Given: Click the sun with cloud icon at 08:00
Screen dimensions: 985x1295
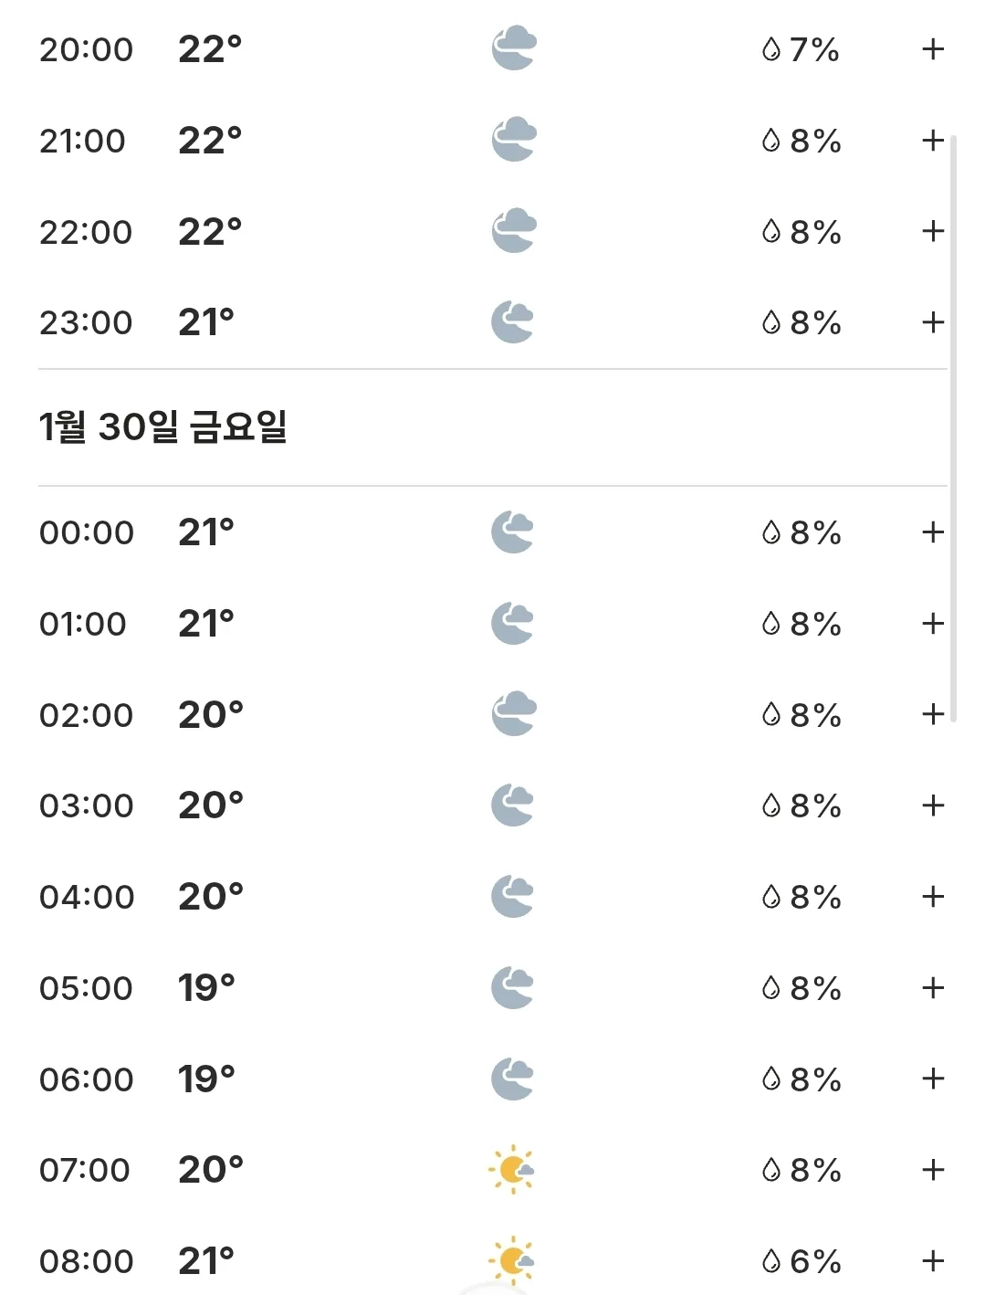Looking at the screenshot, I should pos(511,1261).
